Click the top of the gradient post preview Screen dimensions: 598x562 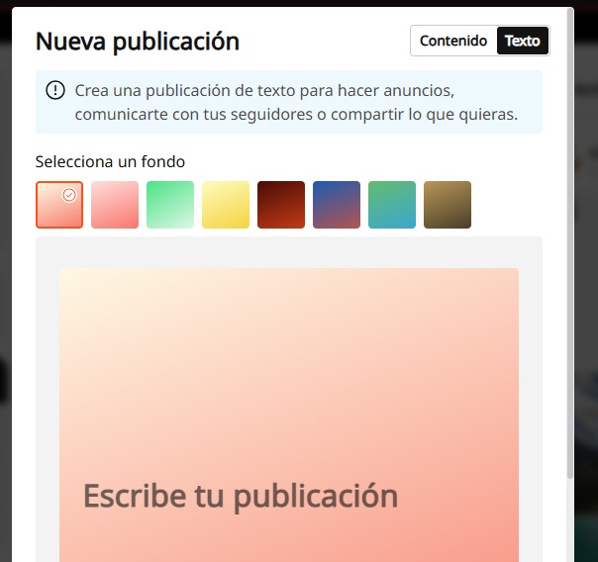pos(288,297)
